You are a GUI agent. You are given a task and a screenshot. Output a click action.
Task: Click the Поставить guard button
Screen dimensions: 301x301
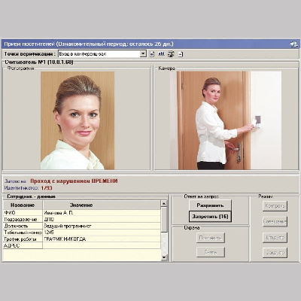tap(211, 238)
